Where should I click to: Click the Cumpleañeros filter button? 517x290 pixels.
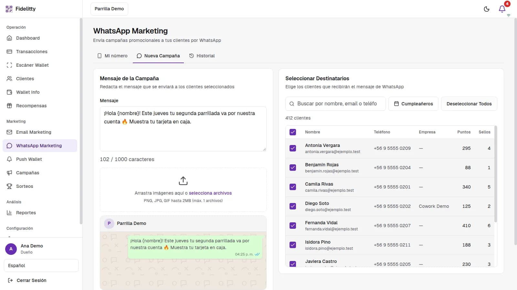click(x=413, y=104)
